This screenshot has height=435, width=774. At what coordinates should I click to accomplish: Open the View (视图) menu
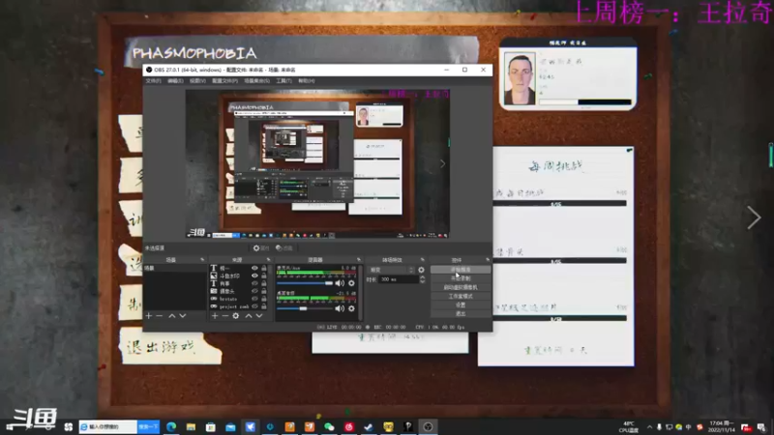197,81
